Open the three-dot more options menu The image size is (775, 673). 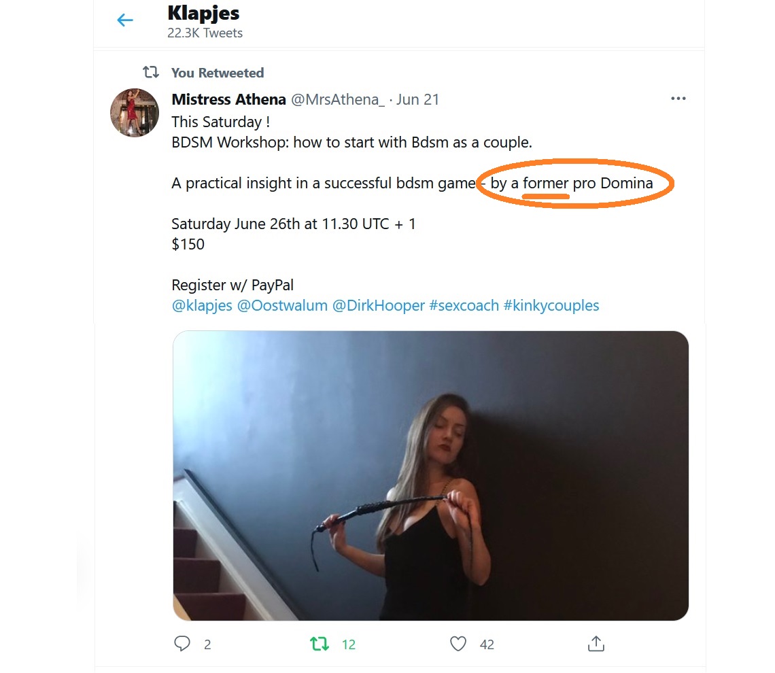(x=678, y=99)
